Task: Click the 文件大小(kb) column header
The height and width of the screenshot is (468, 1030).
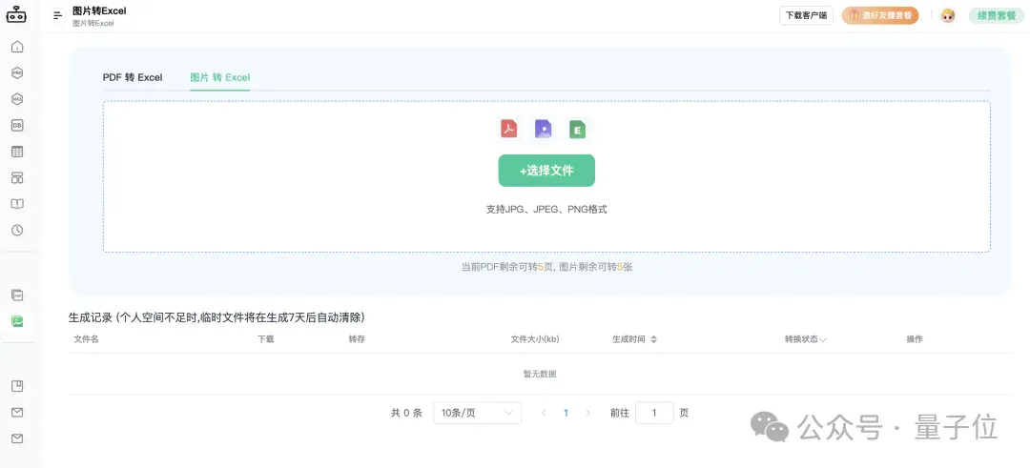Action: (x=535, y=339)
